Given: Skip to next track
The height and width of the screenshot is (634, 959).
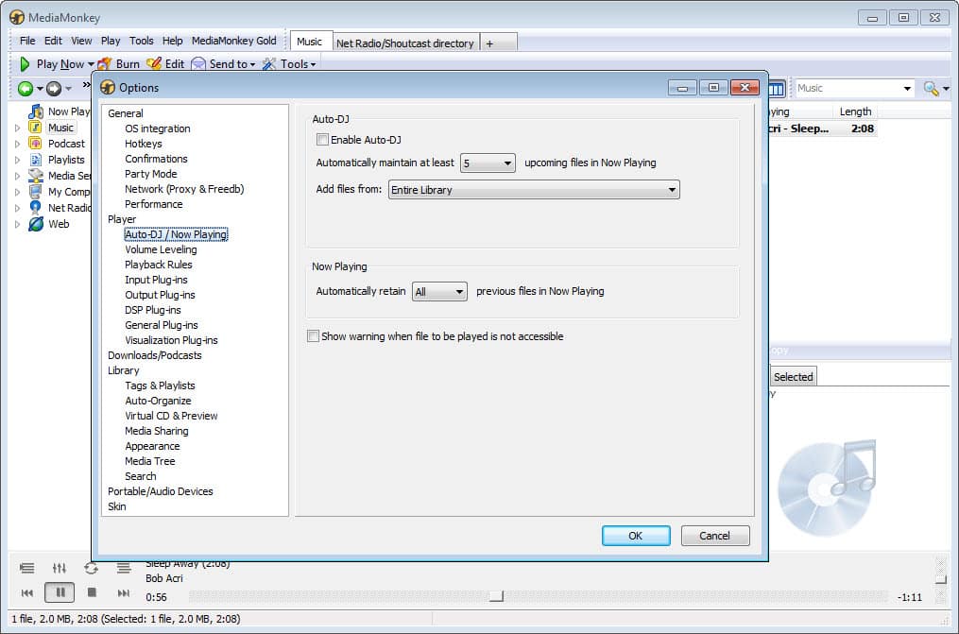Looking at the screenshot, I should coord(124,592).
